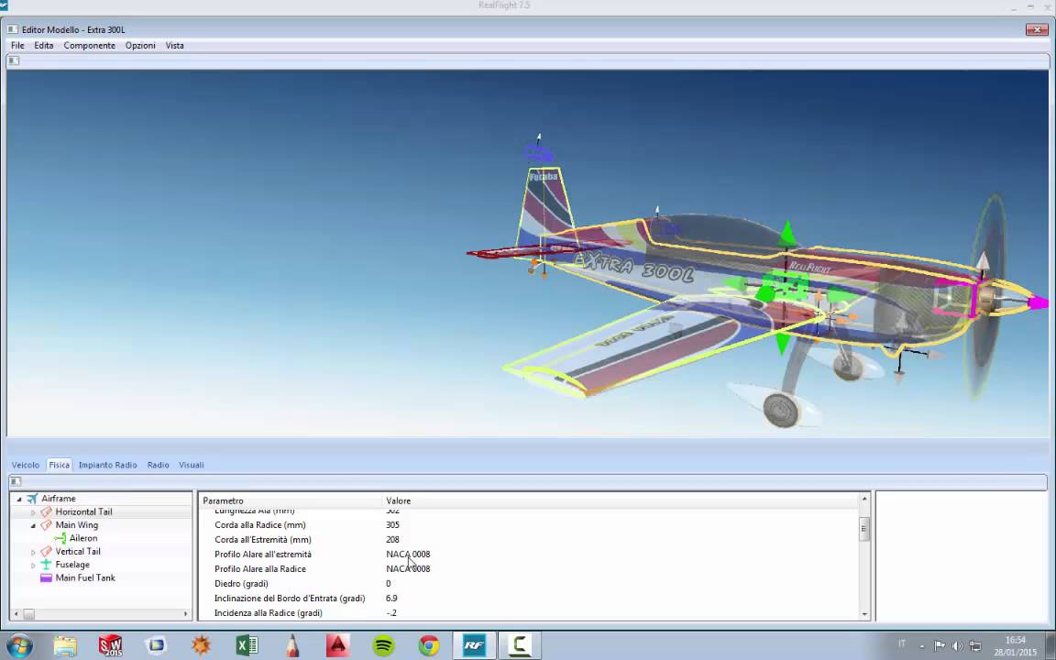Open the Componente menu

click(90, 46)
